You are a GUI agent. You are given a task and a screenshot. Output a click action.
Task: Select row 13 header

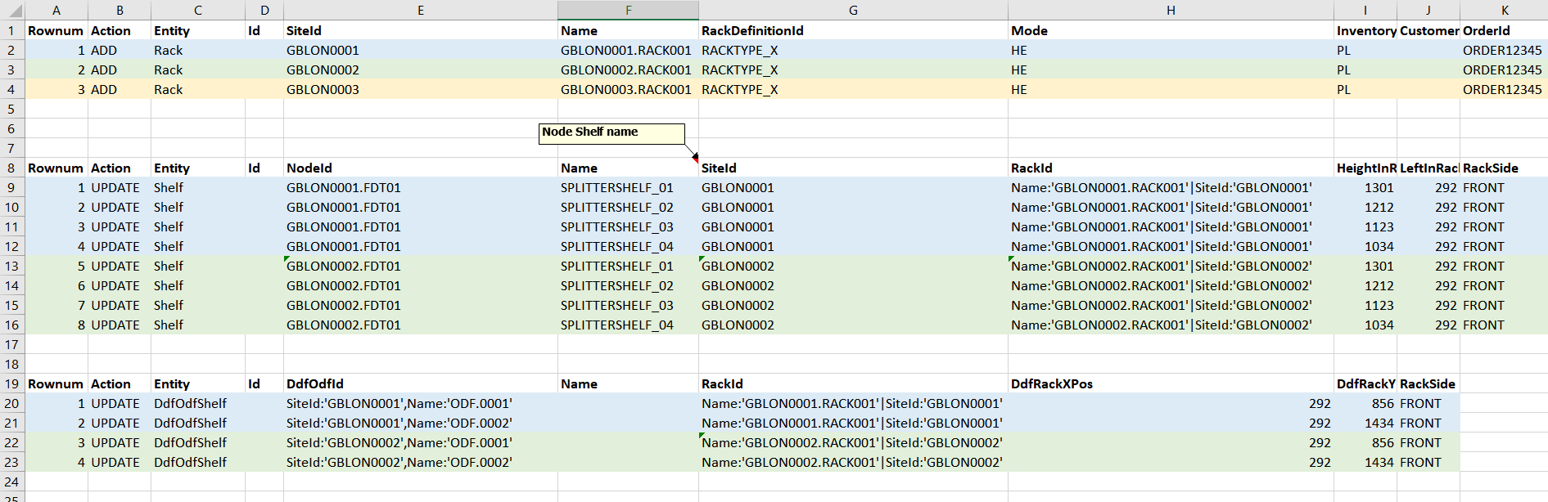click(12, 266)
